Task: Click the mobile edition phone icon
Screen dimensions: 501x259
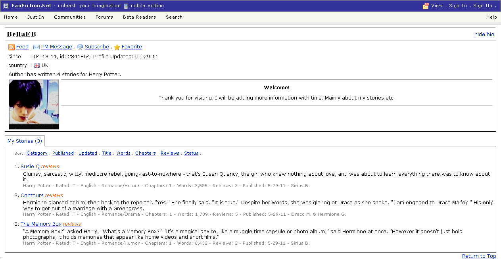Action: pyautogui.click(x=126, y=6)
